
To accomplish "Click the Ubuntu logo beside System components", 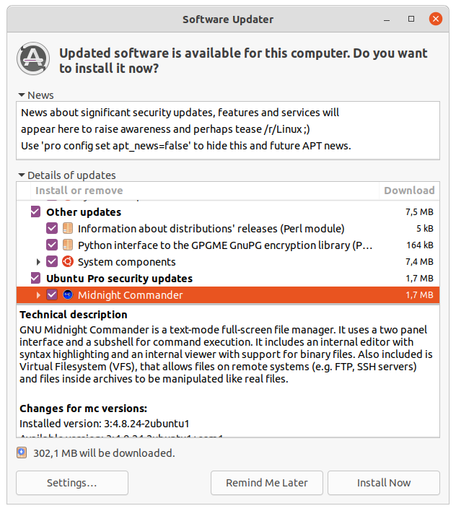I will 68,261.
